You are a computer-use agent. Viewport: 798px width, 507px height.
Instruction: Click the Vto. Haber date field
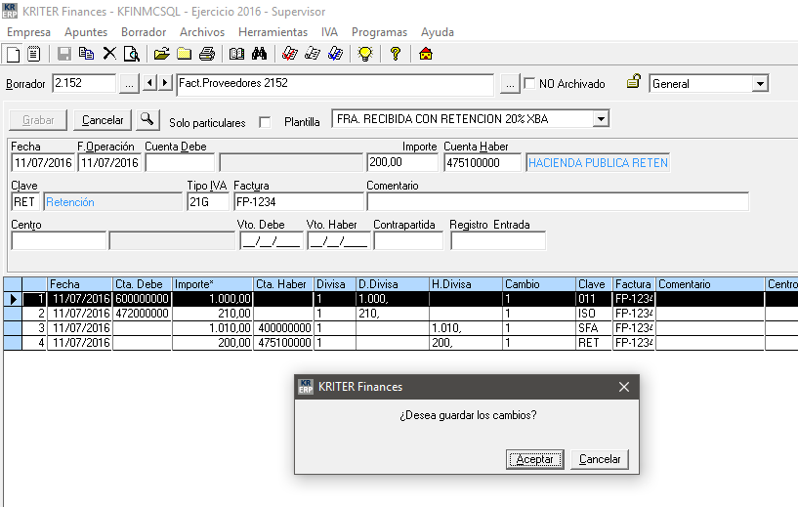pos(339,240)
